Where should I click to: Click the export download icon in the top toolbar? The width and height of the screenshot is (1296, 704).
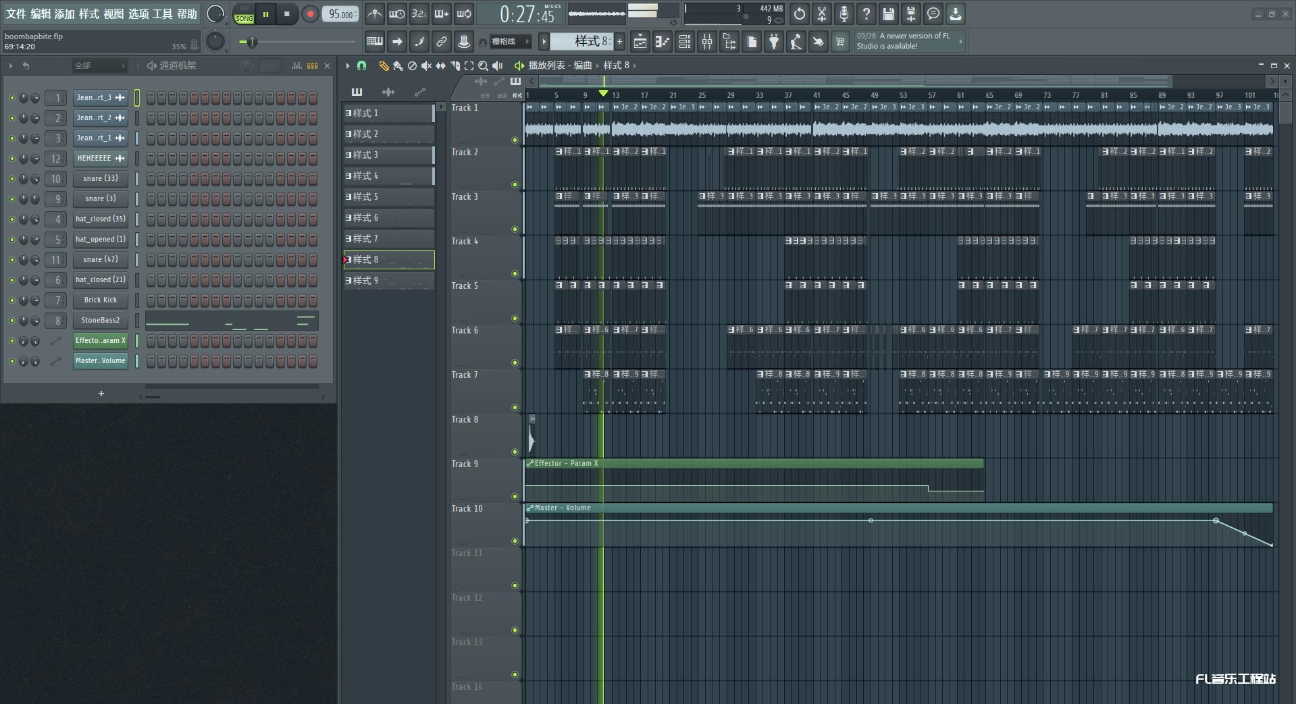point(956,13)
